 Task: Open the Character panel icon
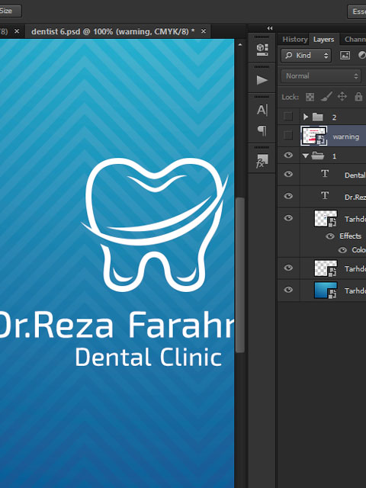(x=262, y=110)
